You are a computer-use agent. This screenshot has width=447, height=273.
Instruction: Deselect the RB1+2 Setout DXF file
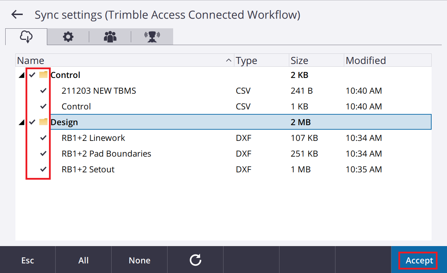pyautogui.click(x=43, y=169)
